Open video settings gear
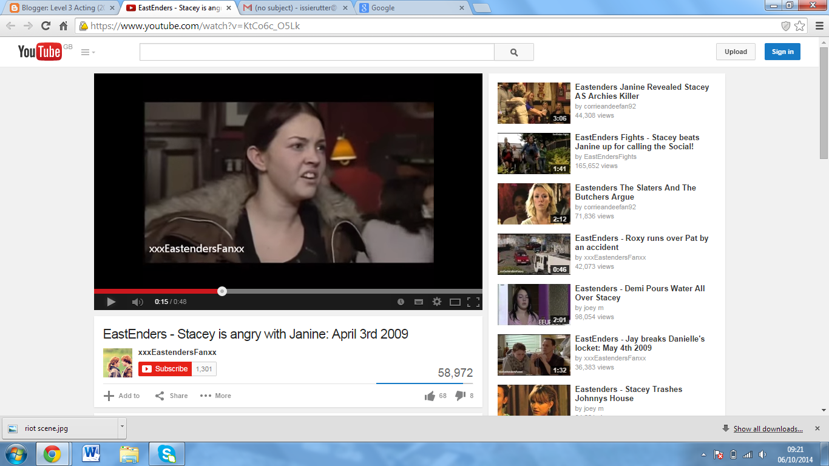Image resolution: width=829 pixels, height=466 pixels. click(x=436, y=302)
